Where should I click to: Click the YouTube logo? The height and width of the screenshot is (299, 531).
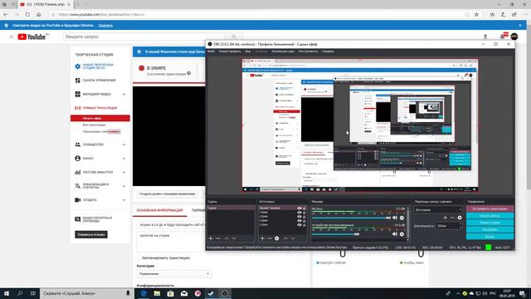click(x=33, y=37)
